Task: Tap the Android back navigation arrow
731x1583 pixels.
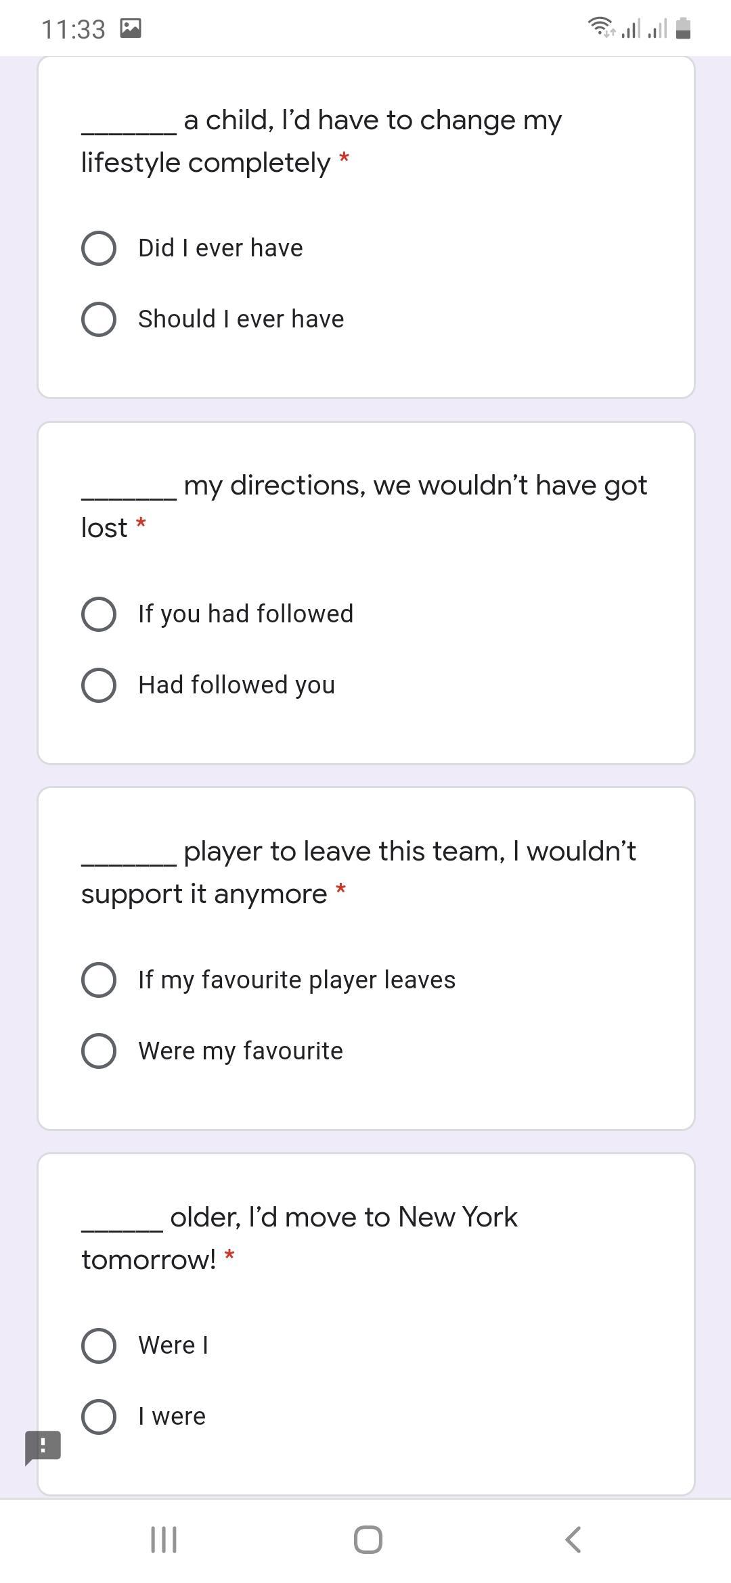Action: click(573, 1540)
